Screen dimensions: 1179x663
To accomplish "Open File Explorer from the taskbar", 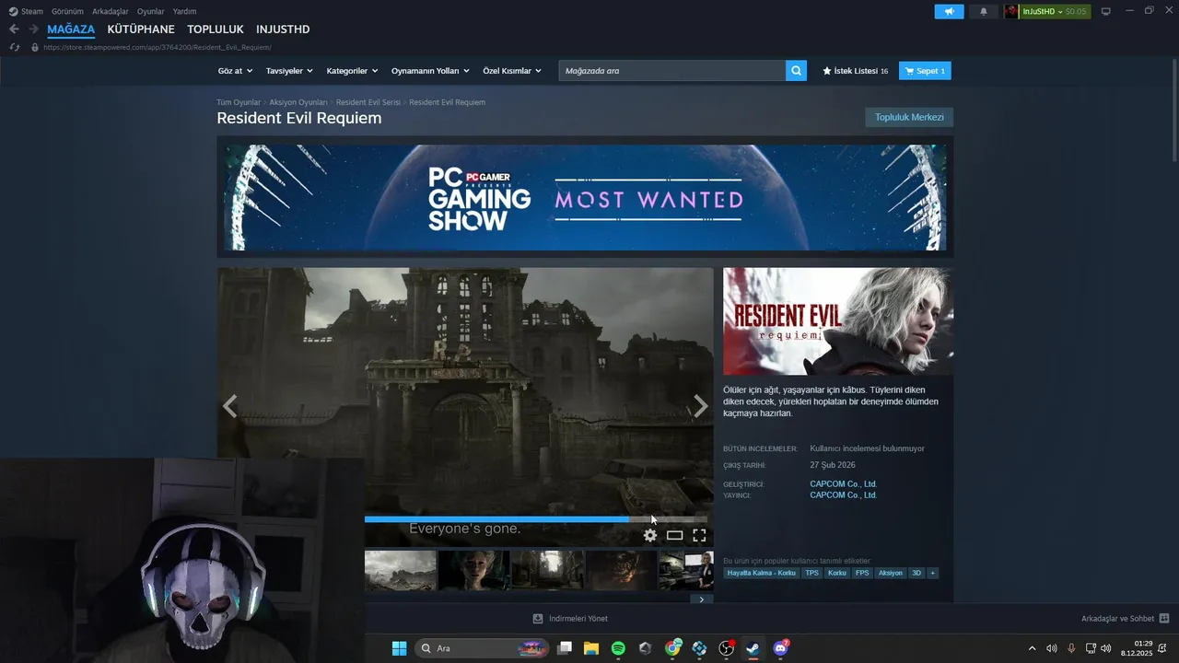I will [x=591, y=648].
